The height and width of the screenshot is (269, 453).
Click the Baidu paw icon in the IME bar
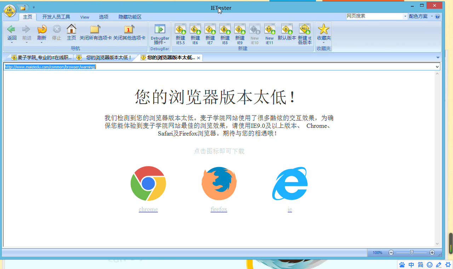402,265
